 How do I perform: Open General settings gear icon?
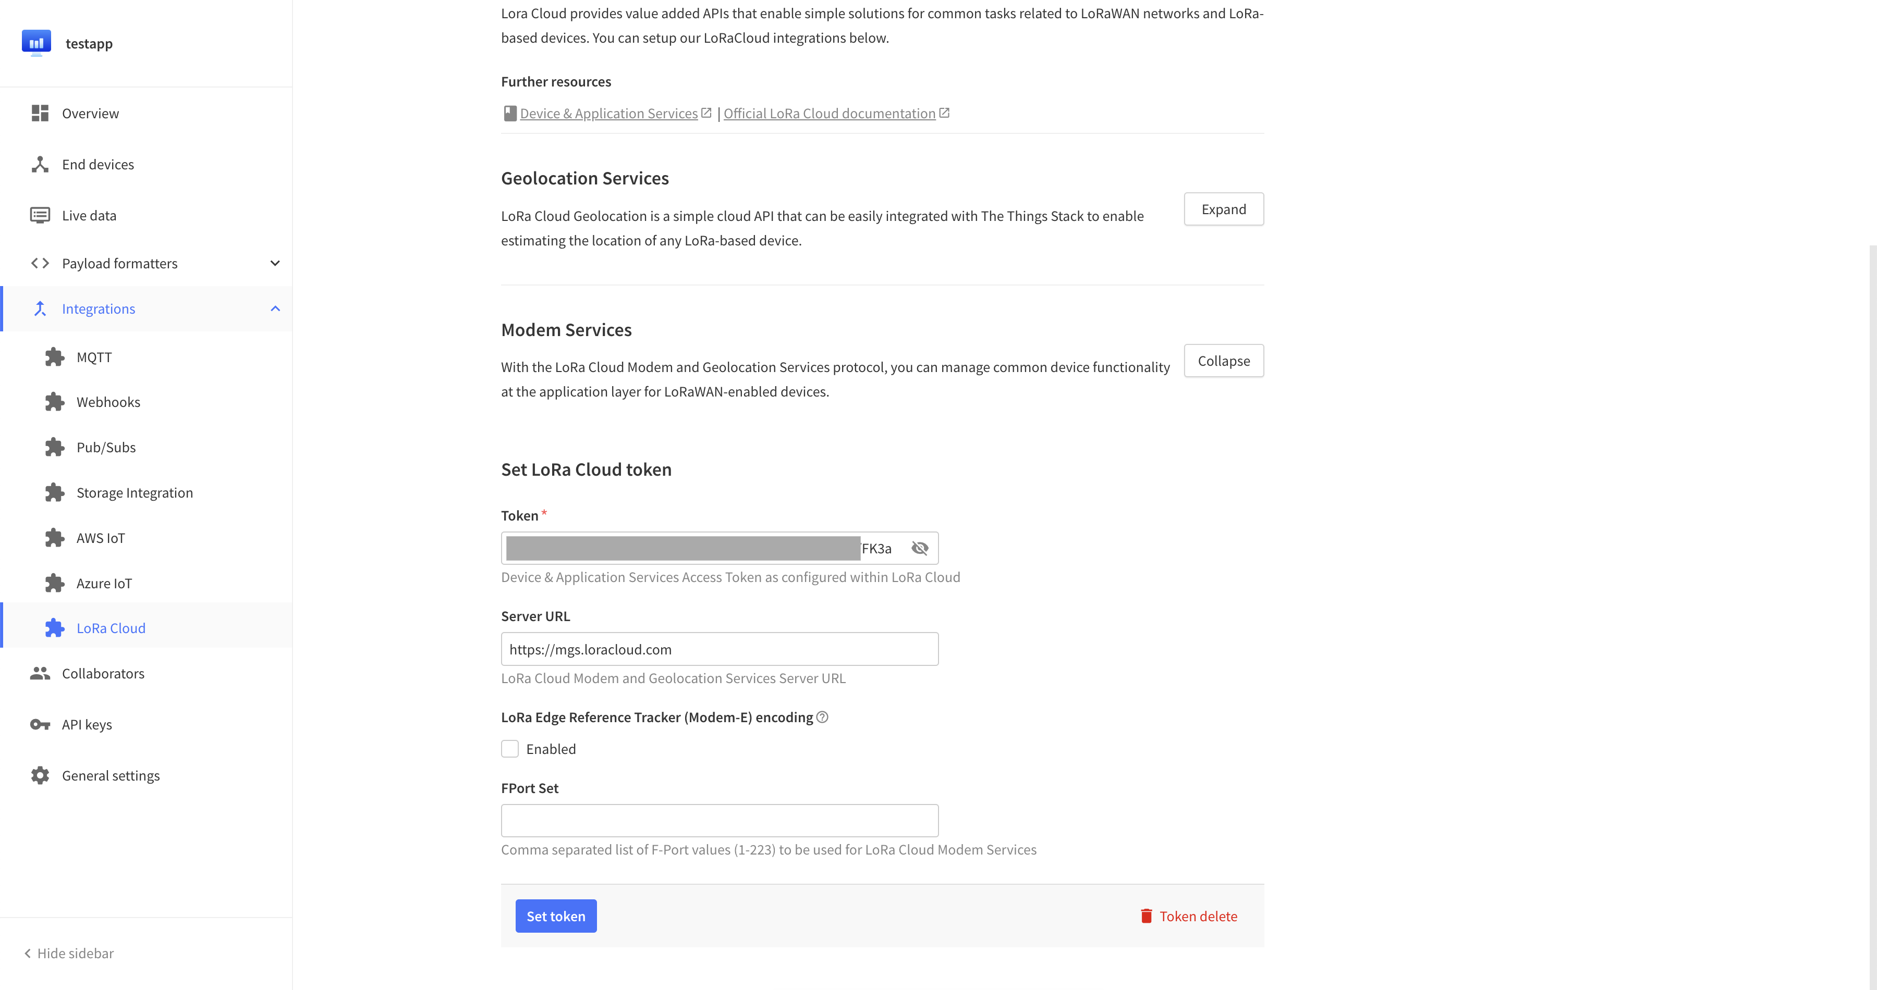40,775
